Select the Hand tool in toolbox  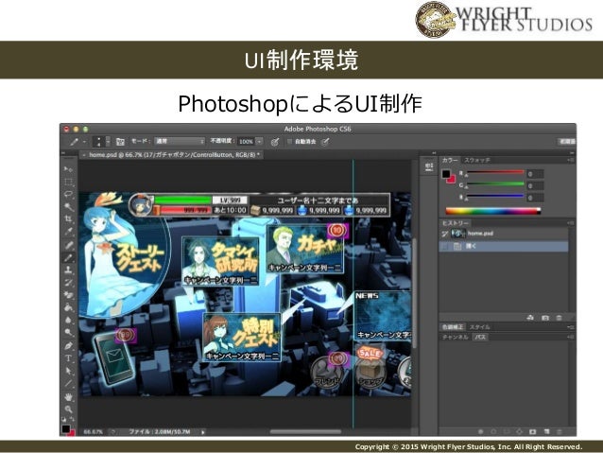click(69, 396)
